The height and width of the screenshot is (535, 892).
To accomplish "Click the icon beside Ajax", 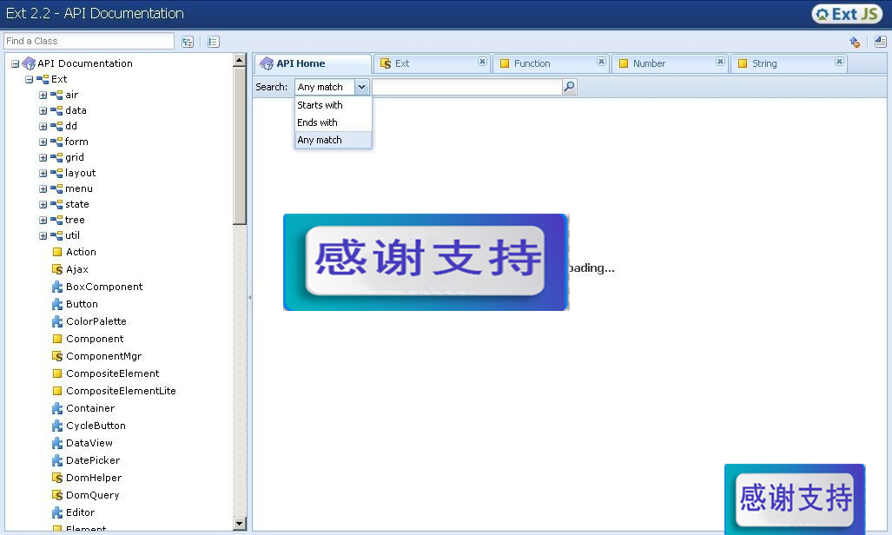I will pos(56,269).
